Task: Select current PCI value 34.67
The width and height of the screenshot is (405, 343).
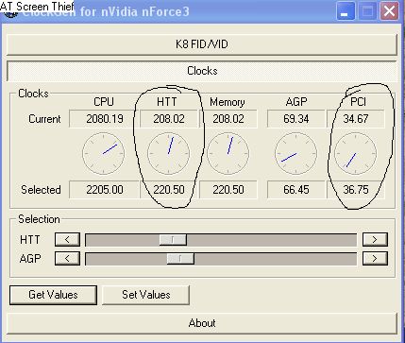Action: click(356, 119)
